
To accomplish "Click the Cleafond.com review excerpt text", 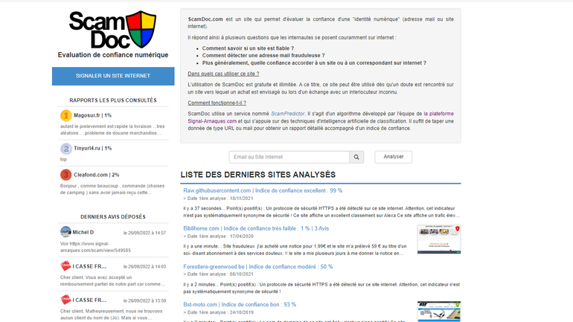I will 112,189.
